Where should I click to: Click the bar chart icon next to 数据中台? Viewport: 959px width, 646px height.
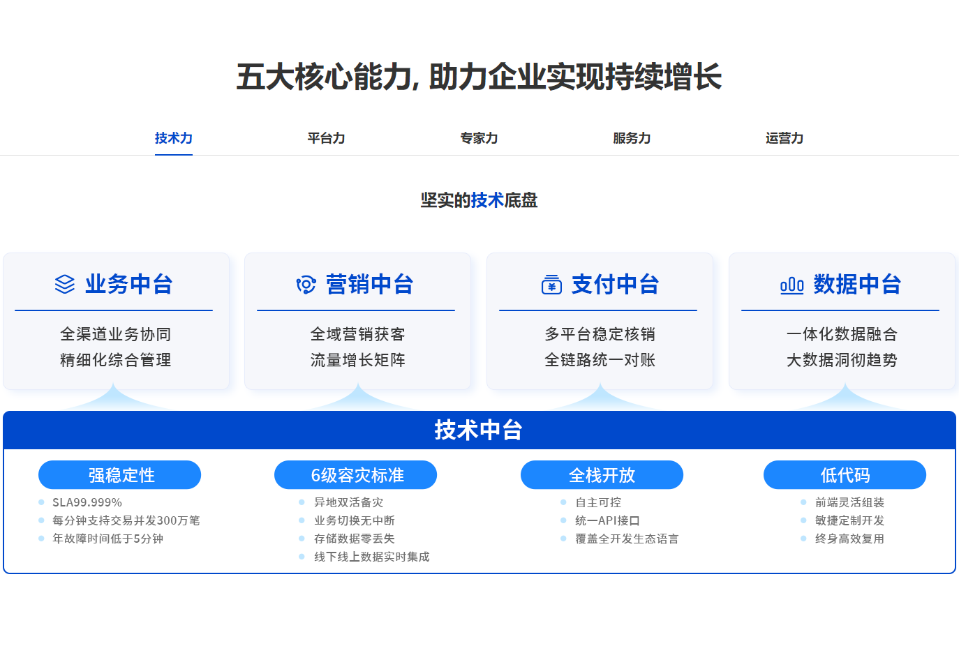(x=792, y=285)
